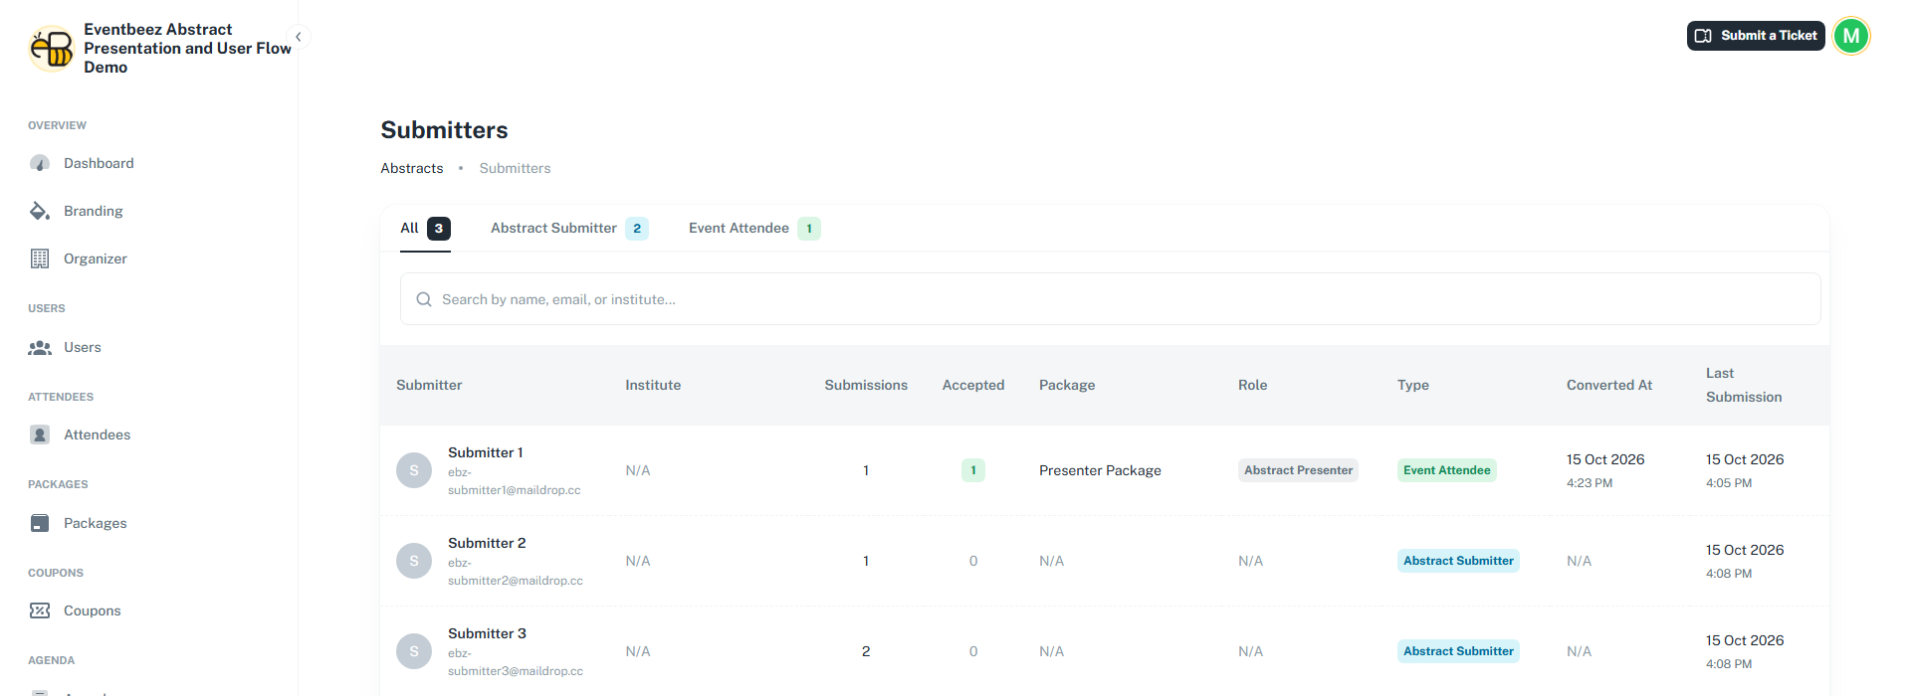Click the Event Attendee type badge in Submitter 1 row
The width and height of the screenshot is (1911, 696).
coord(1447,470)
